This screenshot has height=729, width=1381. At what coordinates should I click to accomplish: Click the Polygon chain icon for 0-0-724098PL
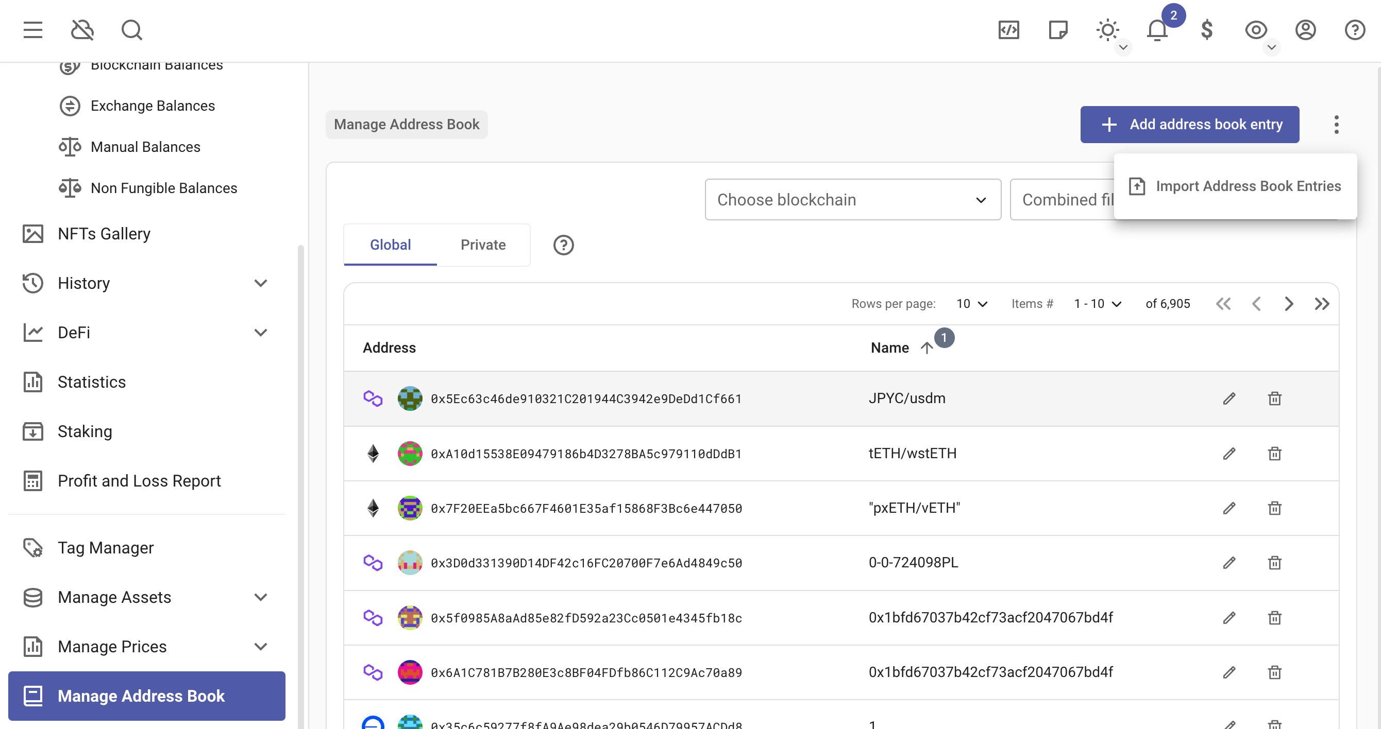point(373,562)
